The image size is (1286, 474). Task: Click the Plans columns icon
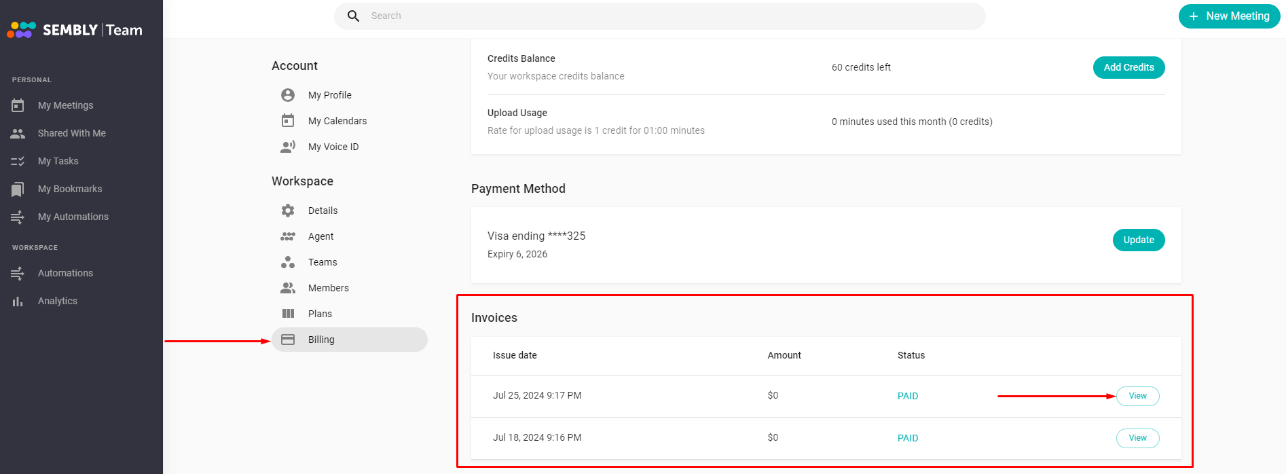coord(288,314)
